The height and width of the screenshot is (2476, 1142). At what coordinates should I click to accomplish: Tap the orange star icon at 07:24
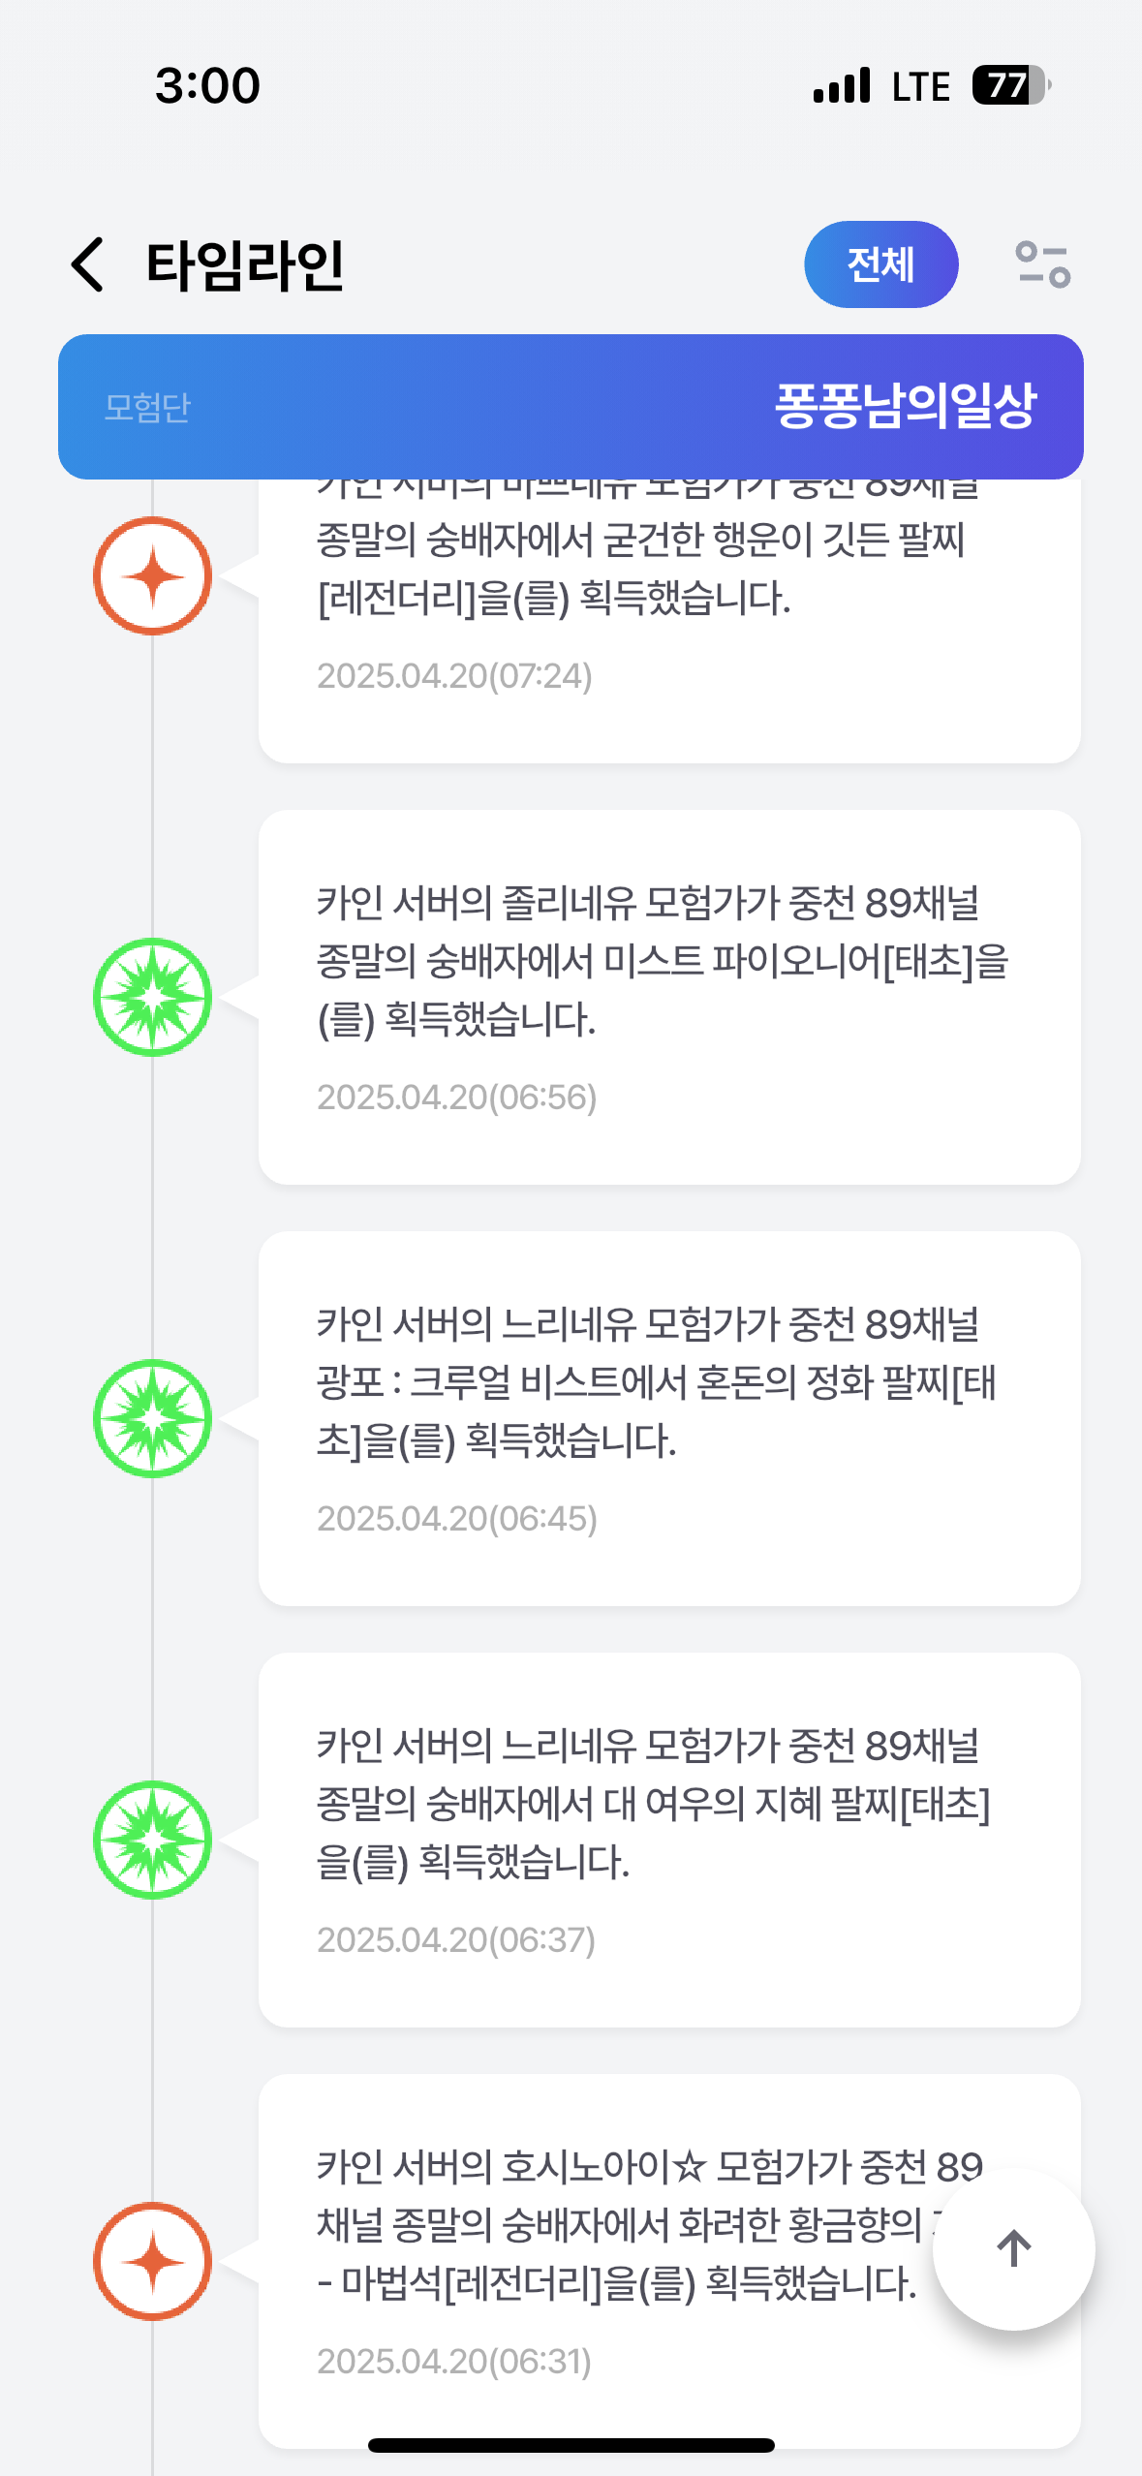point(153,576)
